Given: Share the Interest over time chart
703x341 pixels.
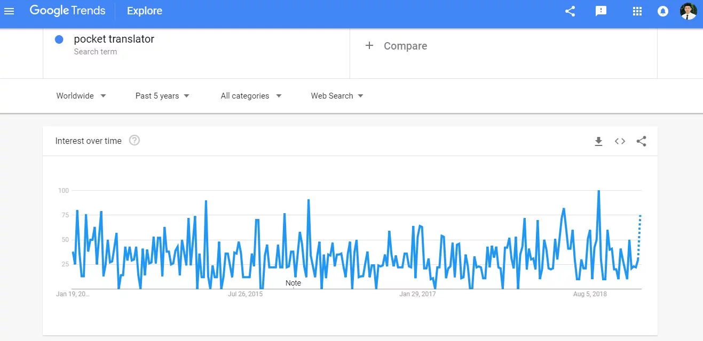Looking at the screenshot, I should pos(641,141).
